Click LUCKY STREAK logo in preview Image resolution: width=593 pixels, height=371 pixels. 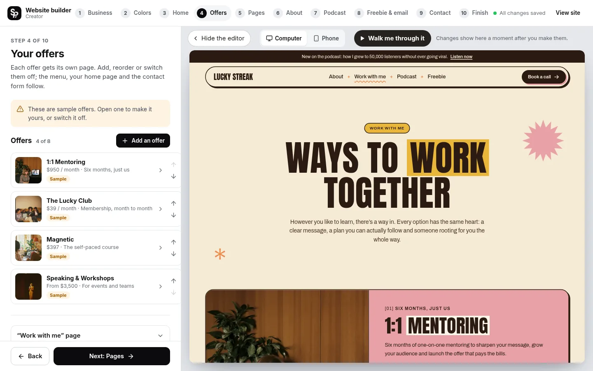click(x=233, y=77)
